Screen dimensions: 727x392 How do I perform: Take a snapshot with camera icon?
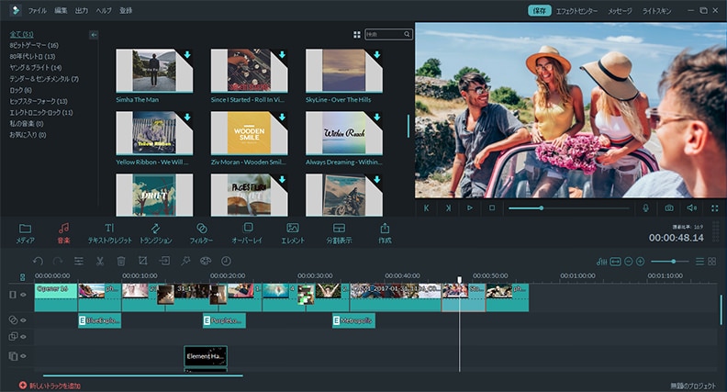669,208
